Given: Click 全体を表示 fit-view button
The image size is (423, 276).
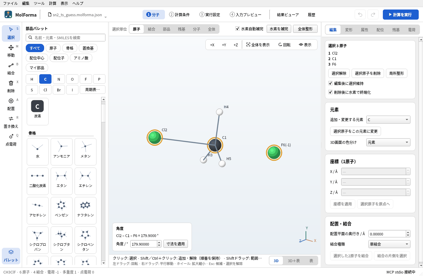Looking at the screenshot, I should [258, 45].
